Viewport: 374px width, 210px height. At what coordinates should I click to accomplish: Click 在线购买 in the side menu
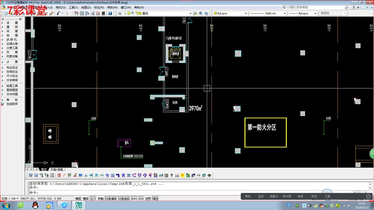point(12,104)
